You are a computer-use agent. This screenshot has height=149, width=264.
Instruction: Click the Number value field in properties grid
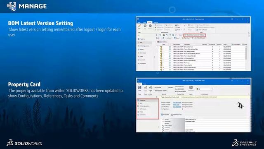tap(217, 119)
